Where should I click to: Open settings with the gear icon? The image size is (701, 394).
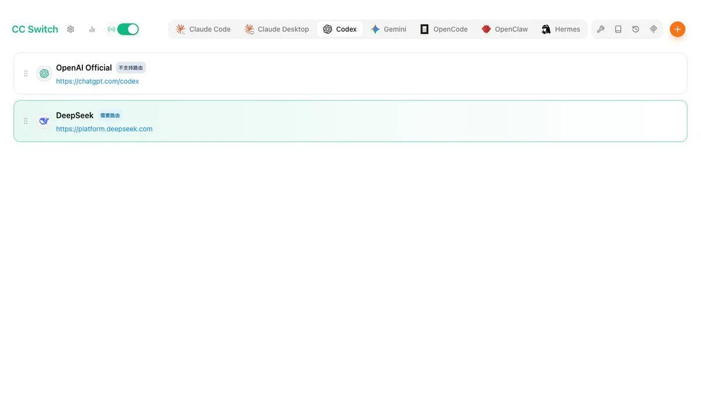71,29
